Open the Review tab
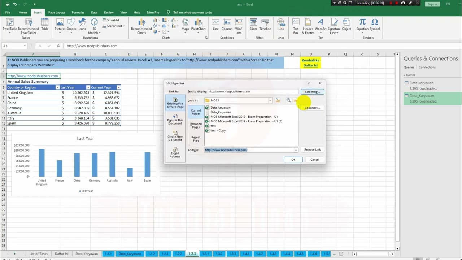Screen dimensions: 462x260 pyautogui.click(x=109, y=12)
